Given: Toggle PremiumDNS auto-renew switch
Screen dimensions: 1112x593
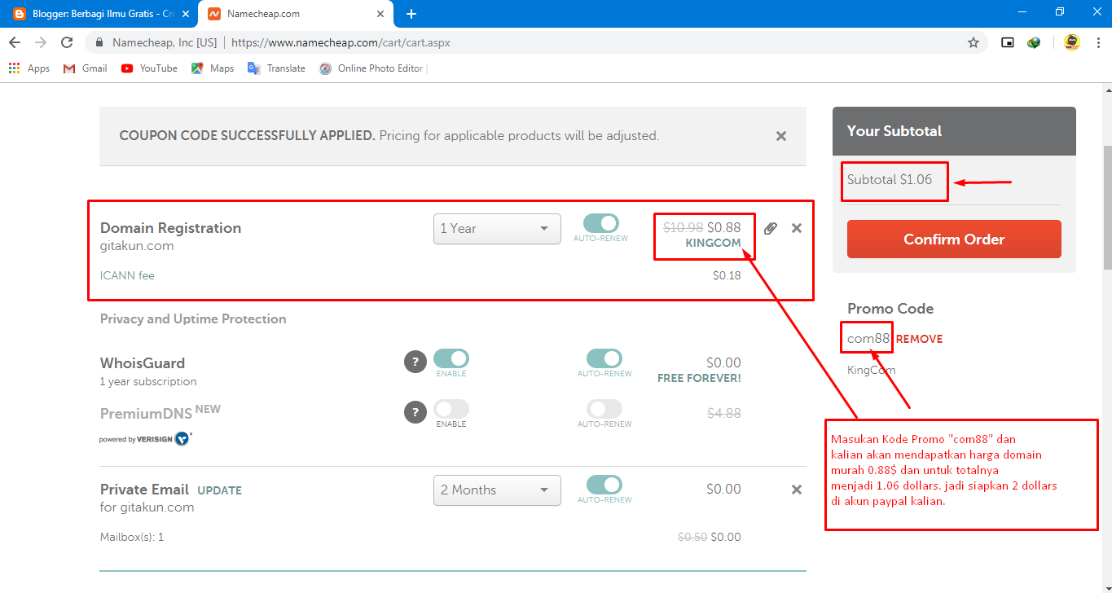Looking at the screenshot, I should tap(604, 409).
